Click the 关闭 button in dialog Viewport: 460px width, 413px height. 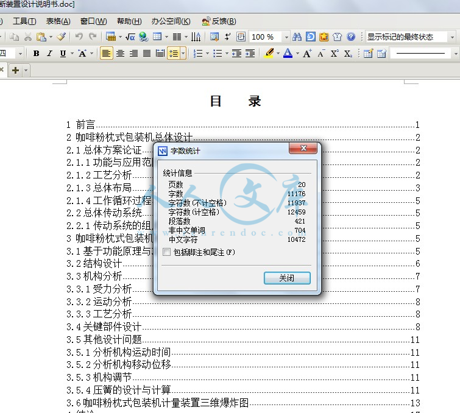point(287,278)
